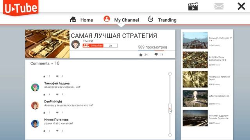Like DeePinNight's comment
The image size is (250, 140).
point(44,113)
